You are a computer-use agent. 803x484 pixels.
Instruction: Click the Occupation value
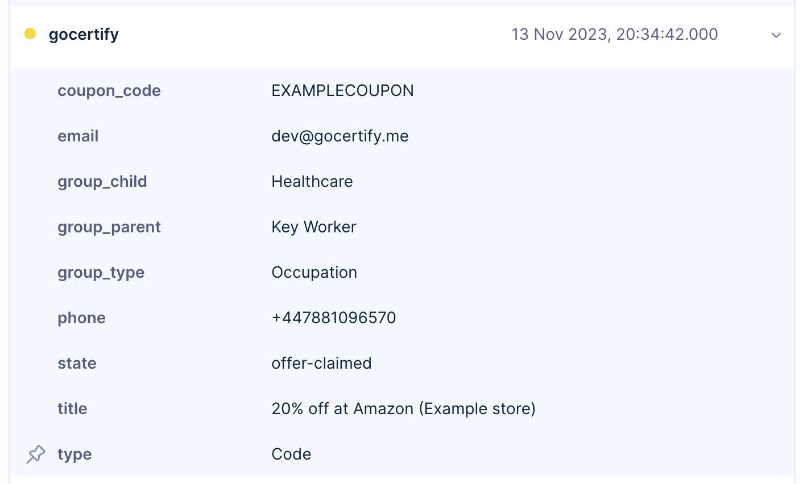[x=314, y=273]
